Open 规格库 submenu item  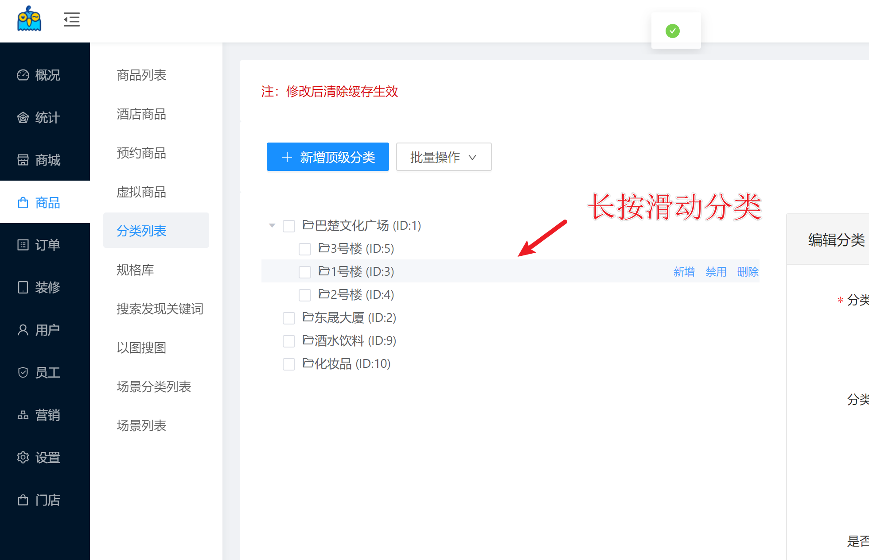click(135, 270)
